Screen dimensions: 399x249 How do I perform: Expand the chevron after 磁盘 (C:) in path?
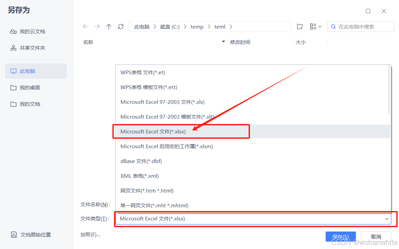[x=185, y=27]
